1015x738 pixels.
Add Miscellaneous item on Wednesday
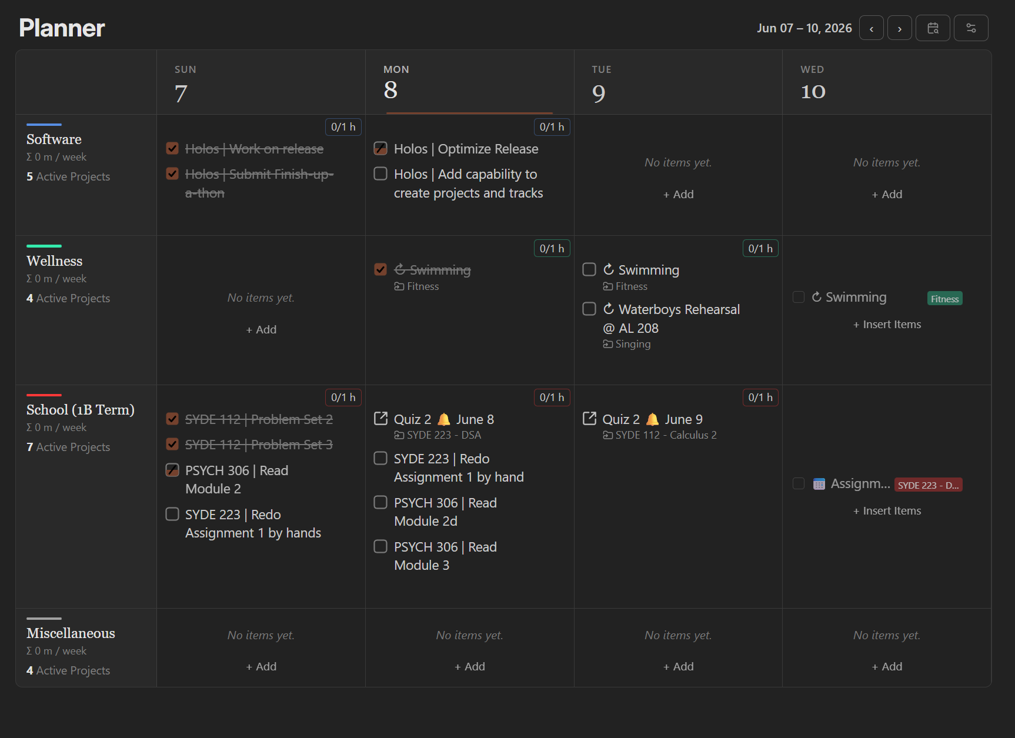point(887,666)
